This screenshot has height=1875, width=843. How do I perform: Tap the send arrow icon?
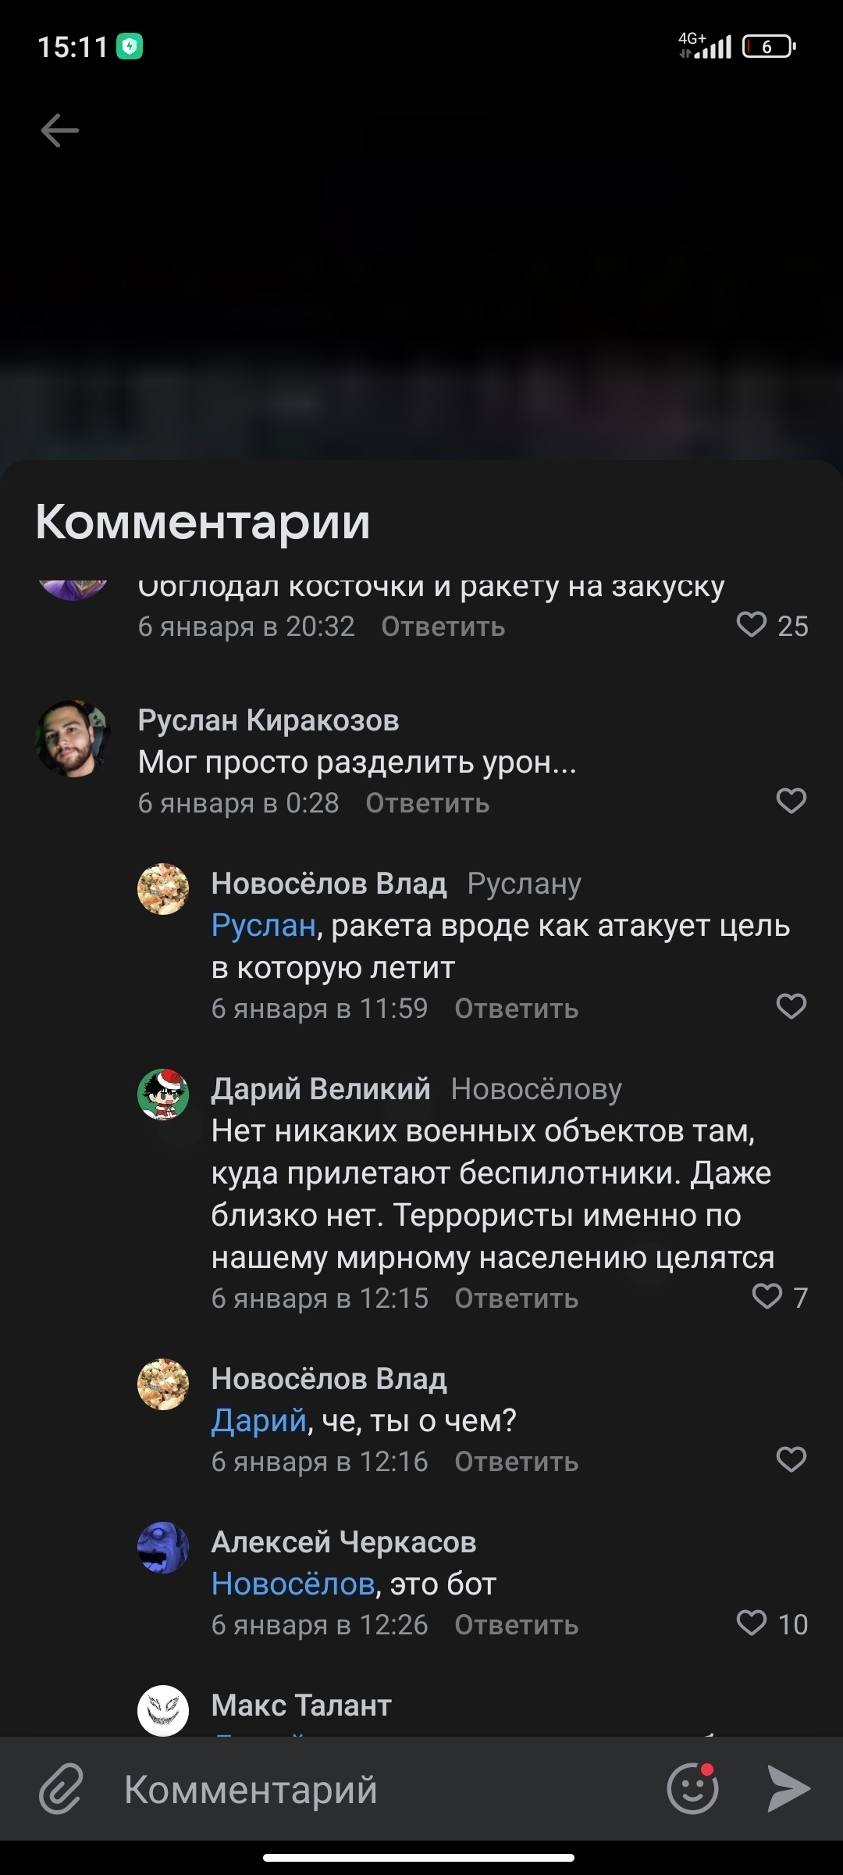pos(788,1788)
